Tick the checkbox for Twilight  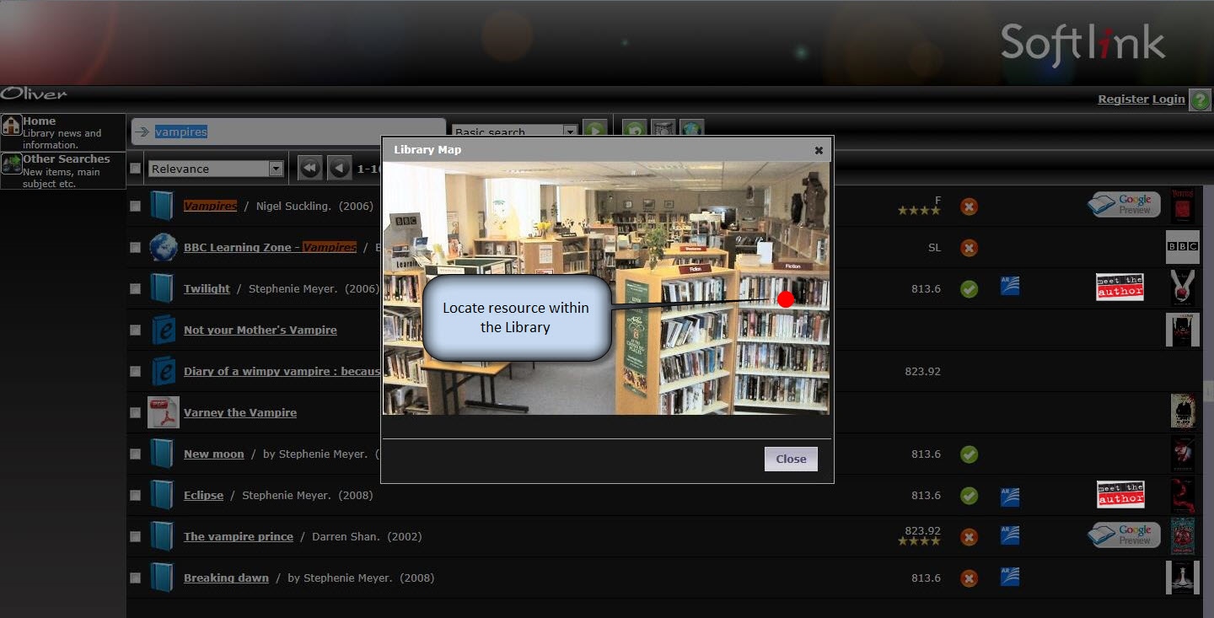coord(136,288)
